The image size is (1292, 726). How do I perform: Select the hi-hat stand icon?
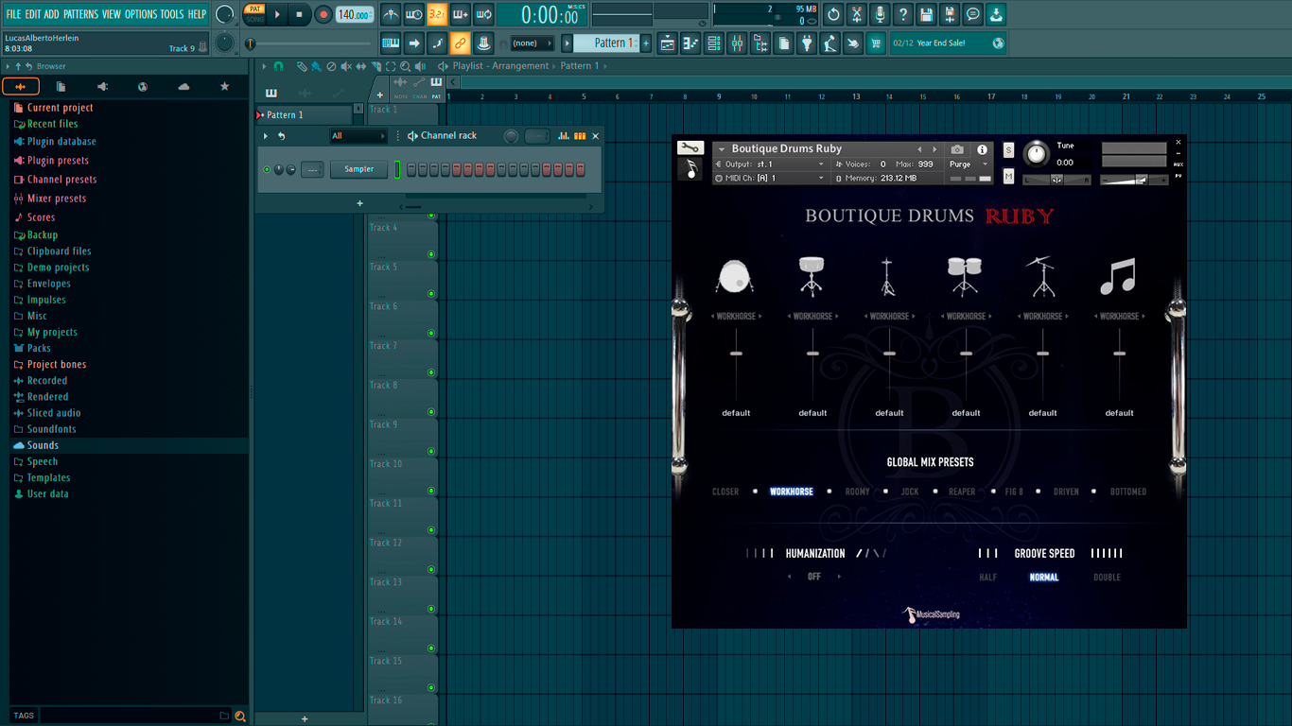pyautogui.click(x=888, y=276)
